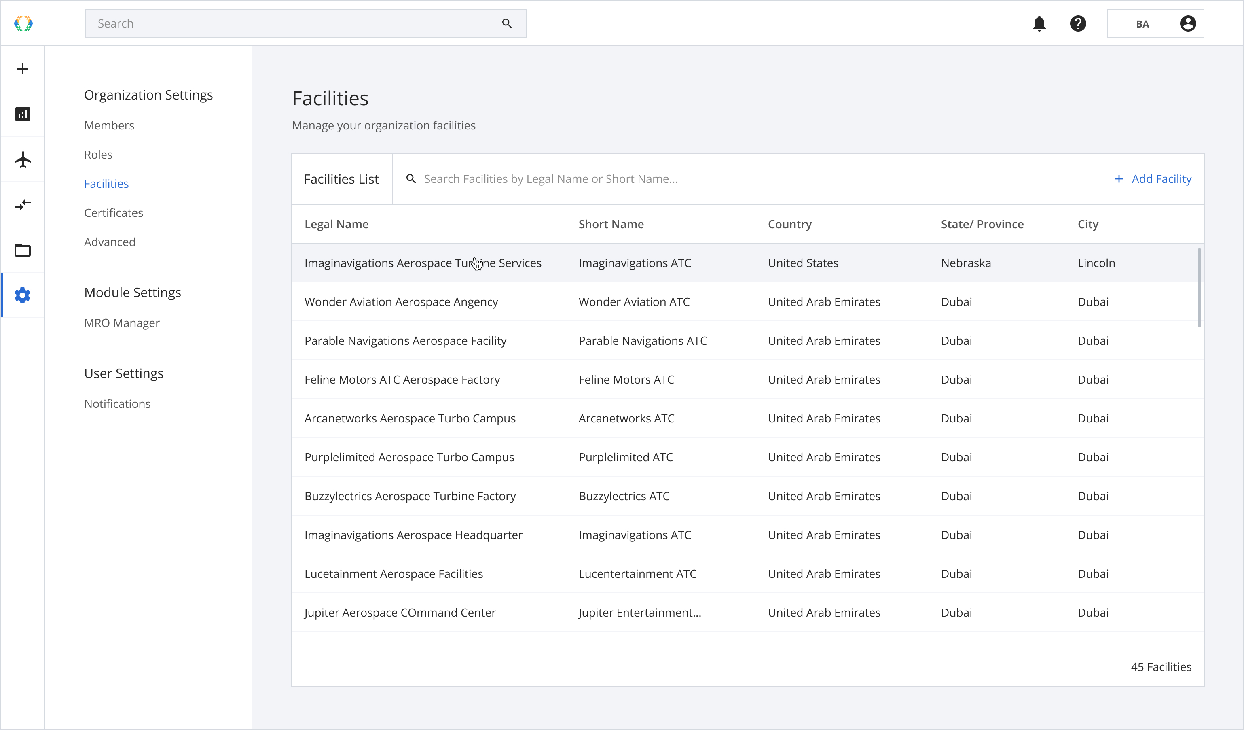1244x730 pixels.
Task: Open Parable Navigations Aerospace Facility row
Action: pos(747,341)
